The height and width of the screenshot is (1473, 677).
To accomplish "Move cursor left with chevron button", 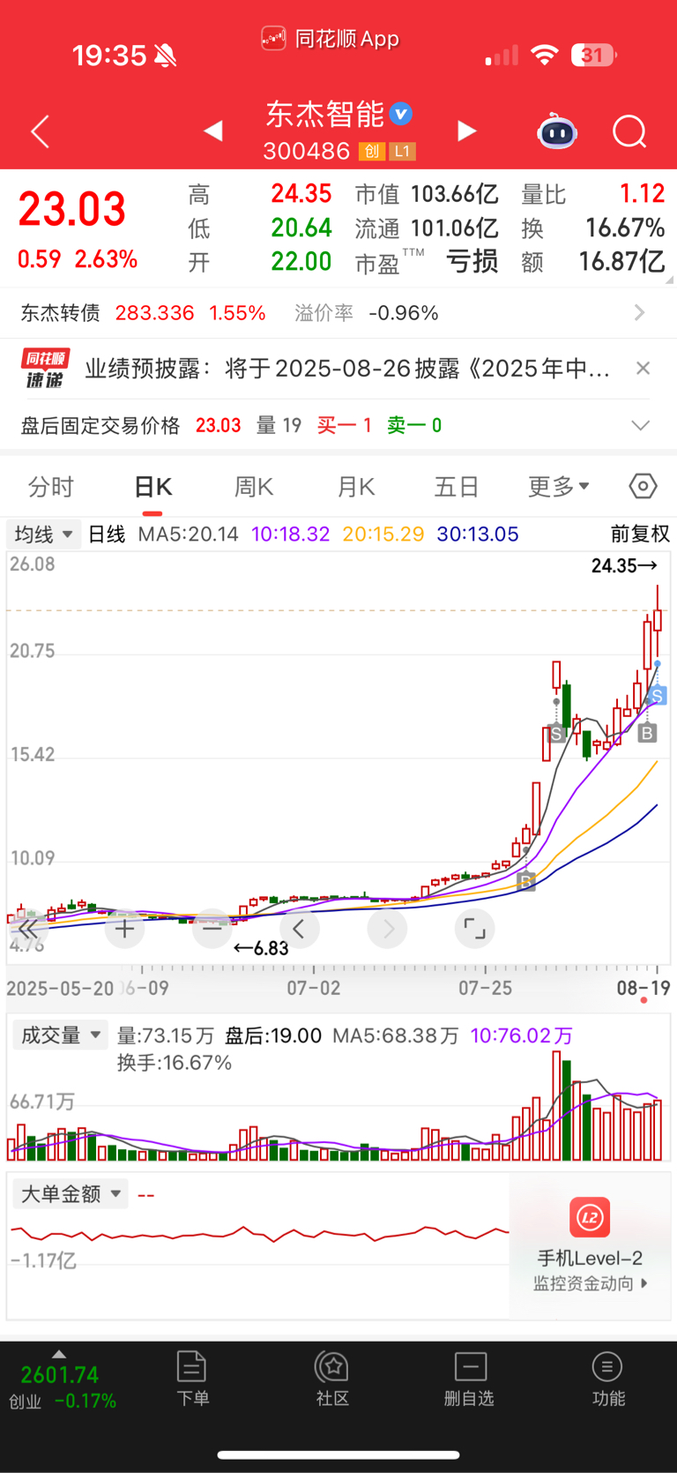I will pyautogui.click(x=299, y=929).
